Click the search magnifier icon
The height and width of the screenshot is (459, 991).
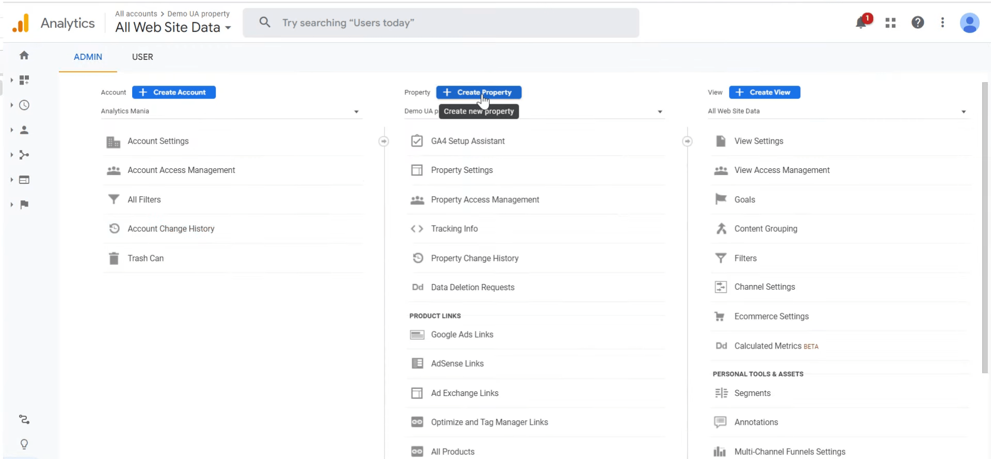265,22
